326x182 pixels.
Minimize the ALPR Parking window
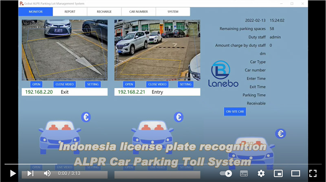coord(281,4)
